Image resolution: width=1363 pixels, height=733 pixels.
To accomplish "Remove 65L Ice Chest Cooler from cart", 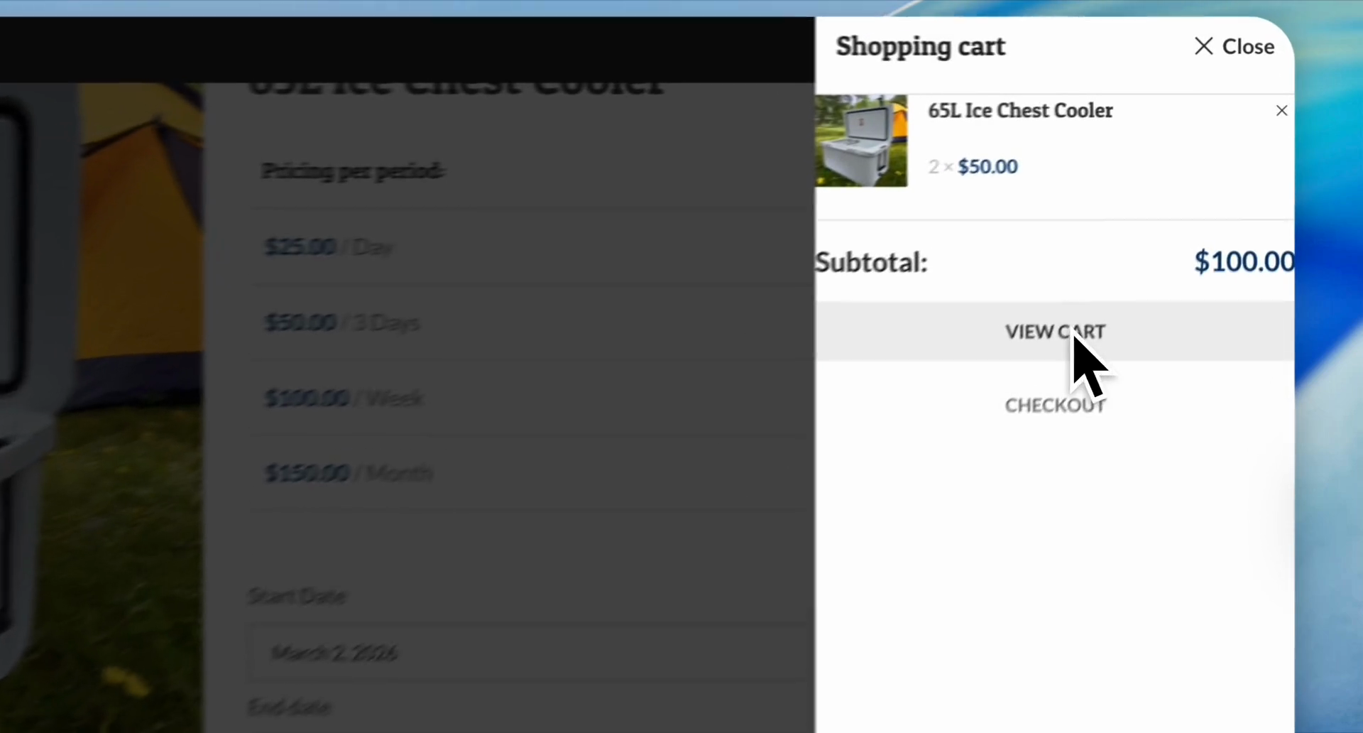I will click(x=1281, y=111).
